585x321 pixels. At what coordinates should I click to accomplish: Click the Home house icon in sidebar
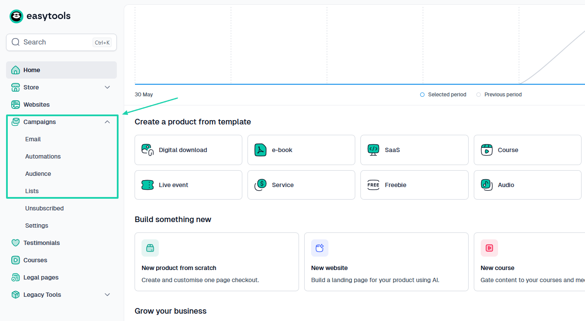tap(16, 70)
